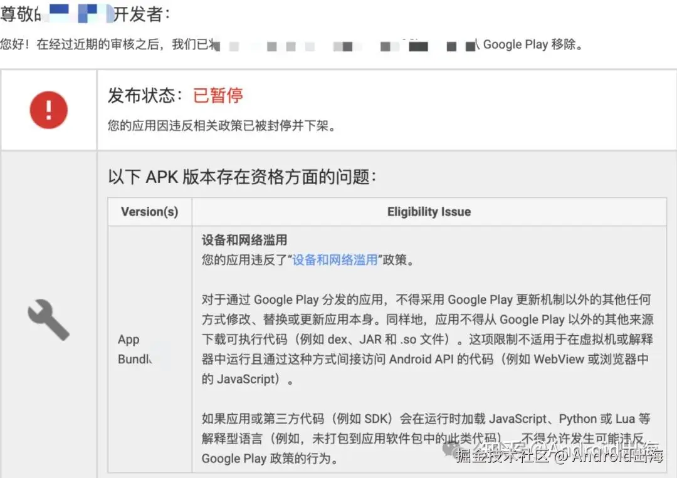Click the line starting 下载可执行代码
This screenshot has height=478, width=677.
428,339
